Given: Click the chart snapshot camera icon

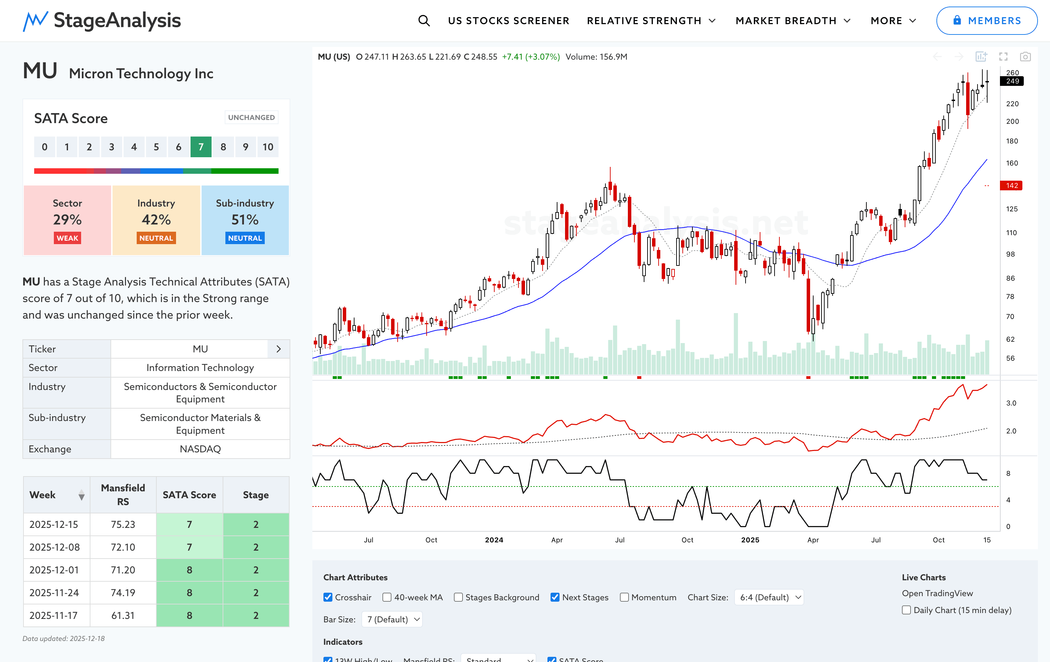Looking at the screenshot, I should pos(1025,57).
